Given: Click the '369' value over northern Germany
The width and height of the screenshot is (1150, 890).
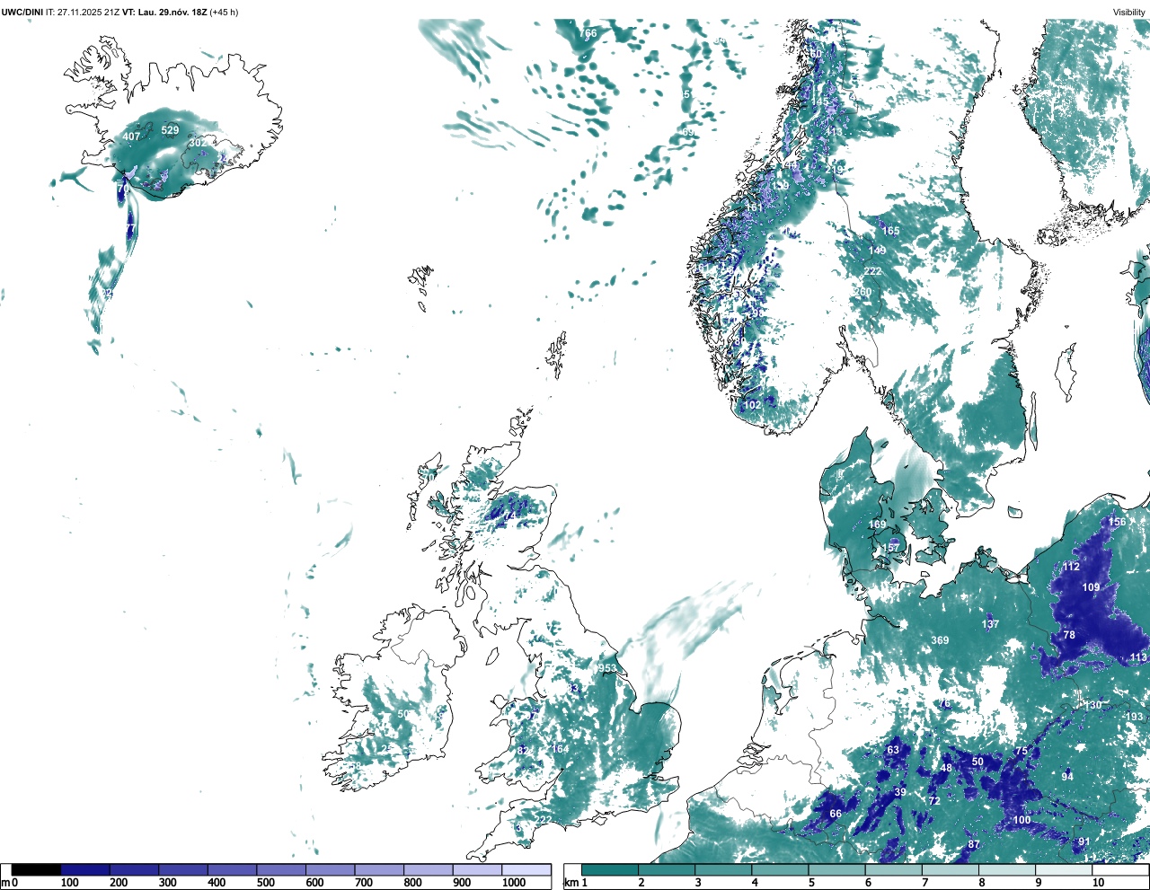Looking at the screenshot, I should (940, 640).
